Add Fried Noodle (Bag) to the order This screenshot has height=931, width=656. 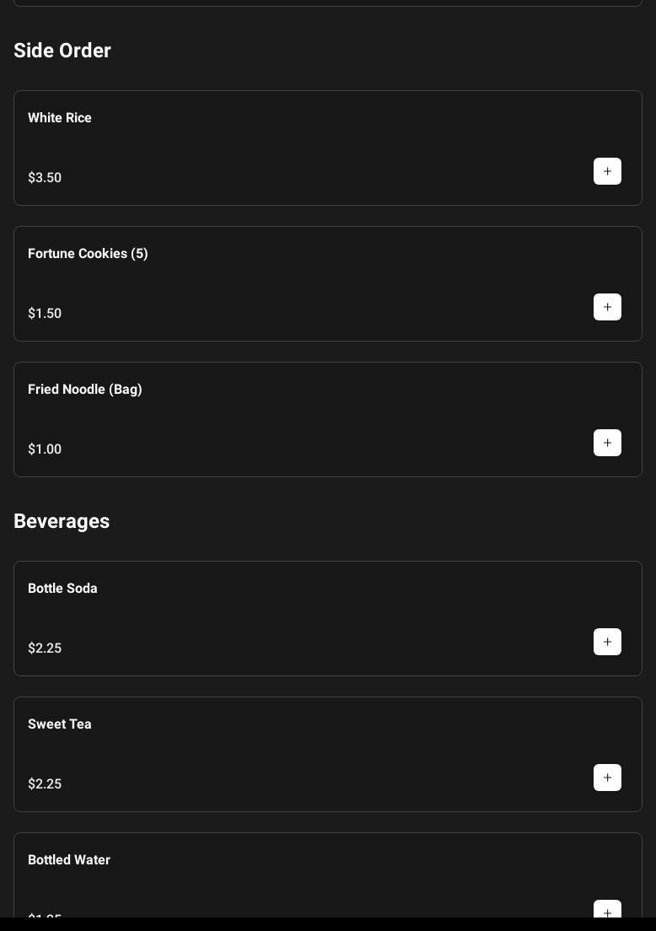click(x=607, y=443)
